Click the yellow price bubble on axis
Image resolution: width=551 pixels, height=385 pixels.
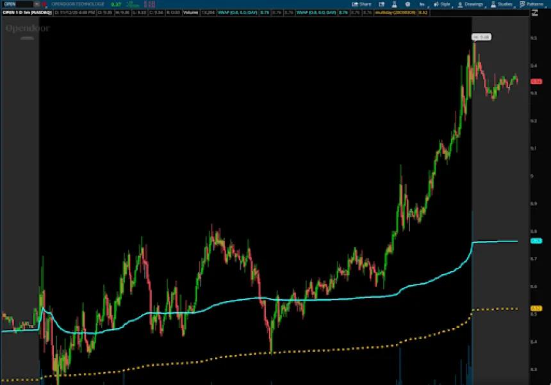[x=536, y=308]
